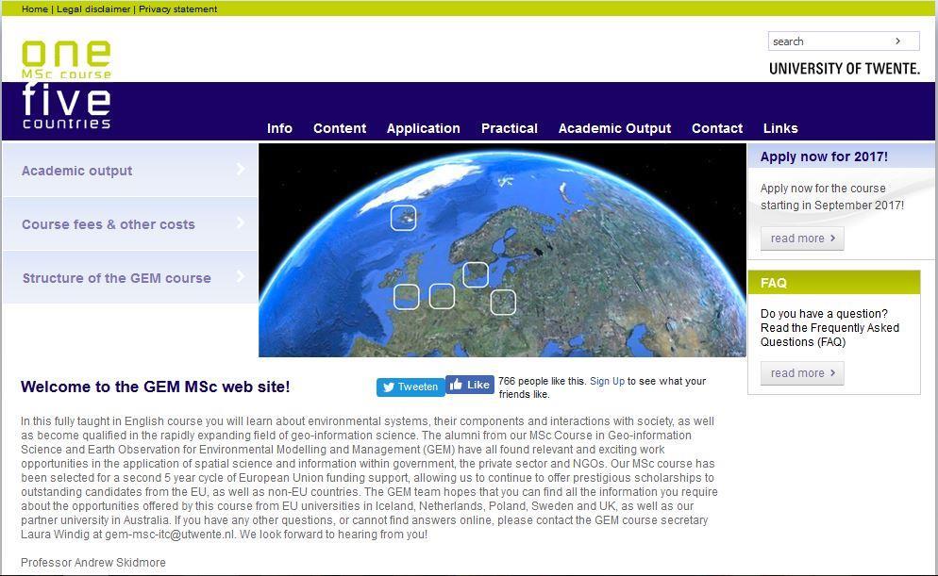Image resolution: width=938 pixels, height=576 pixels.
Task: Select the Iceland marker on the globe
Action: pos(403,218)
